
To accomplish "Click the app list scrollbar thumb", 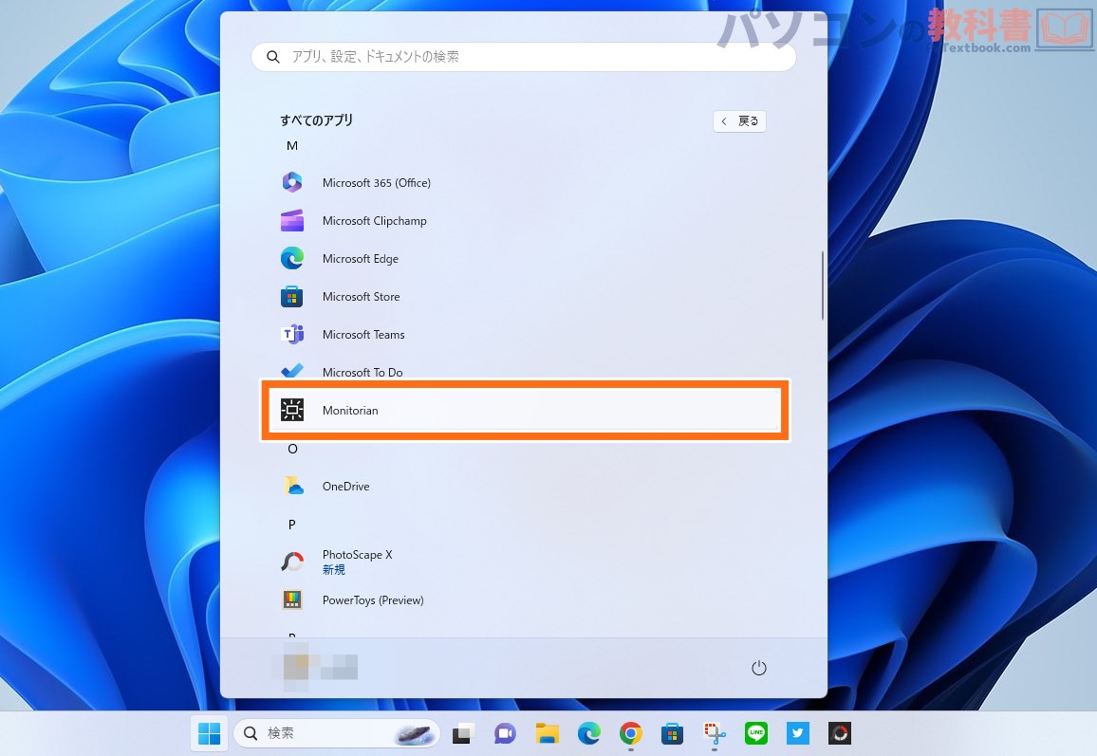I will [822, 285].
